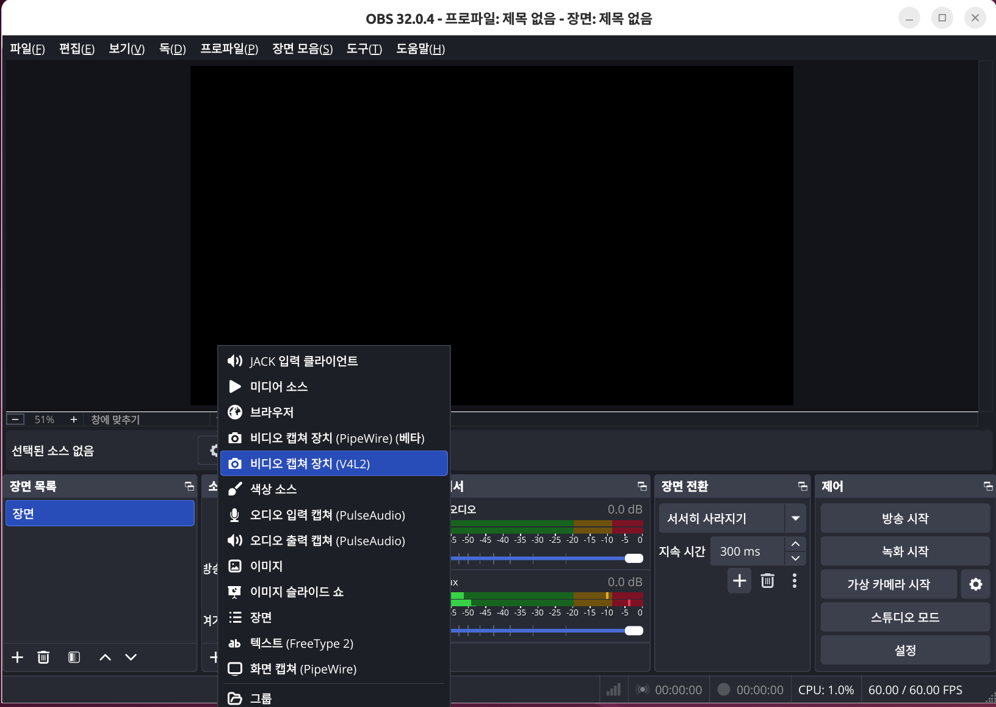
Task: Zoom out preview with minus button
Action: tap(15, 419)
